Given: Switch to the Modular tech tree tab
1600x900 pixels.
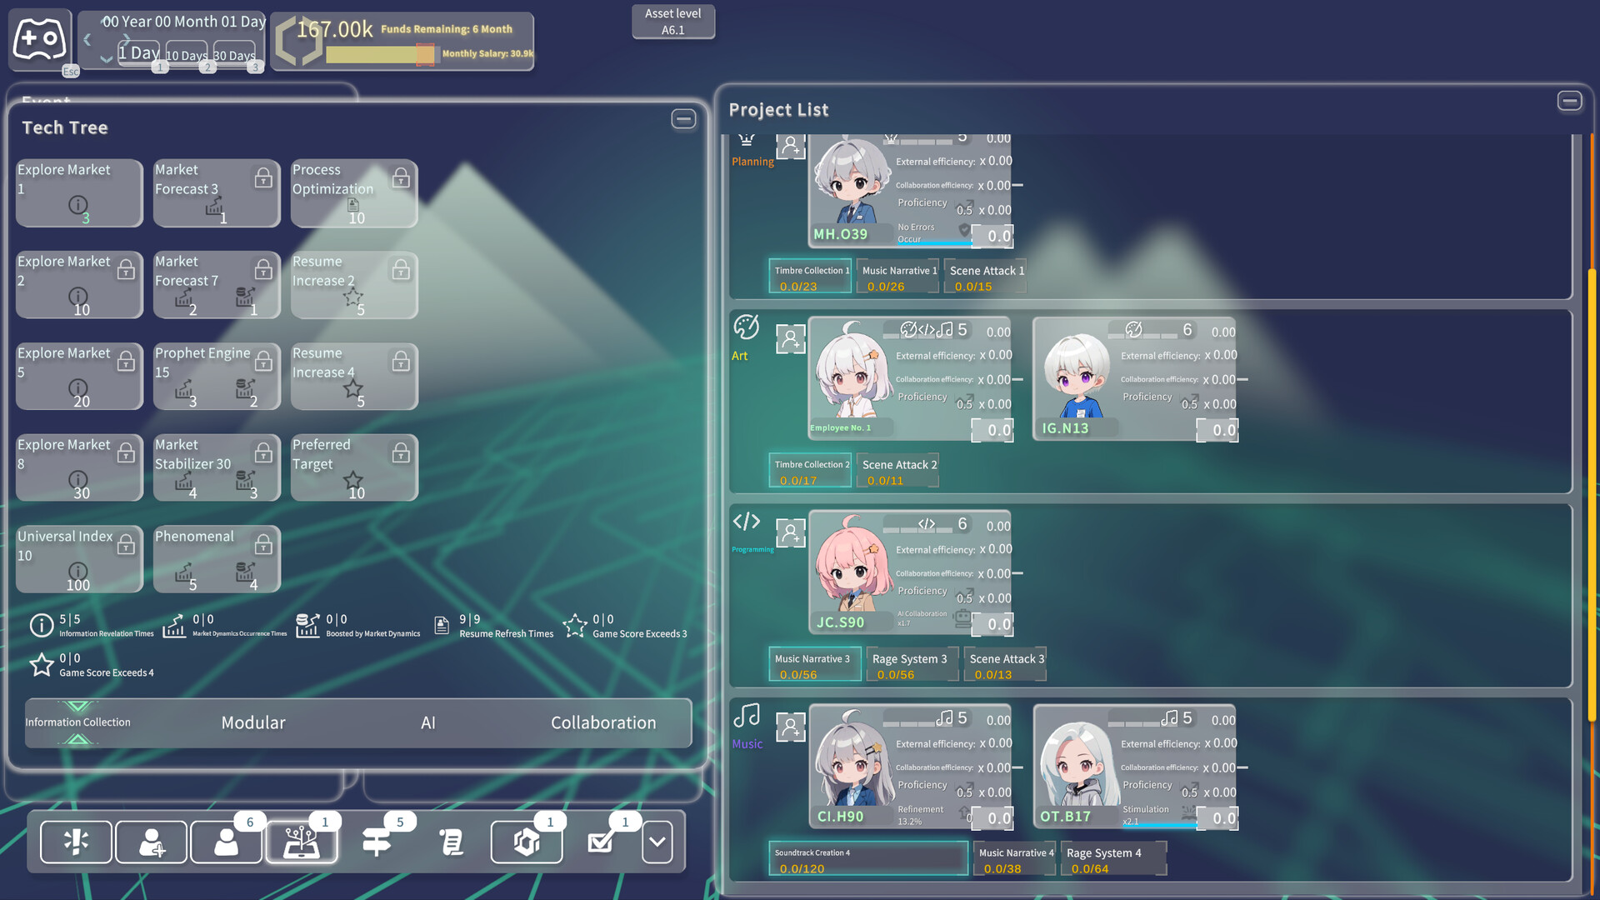Looking at the screenshot, I should [252, 722].
